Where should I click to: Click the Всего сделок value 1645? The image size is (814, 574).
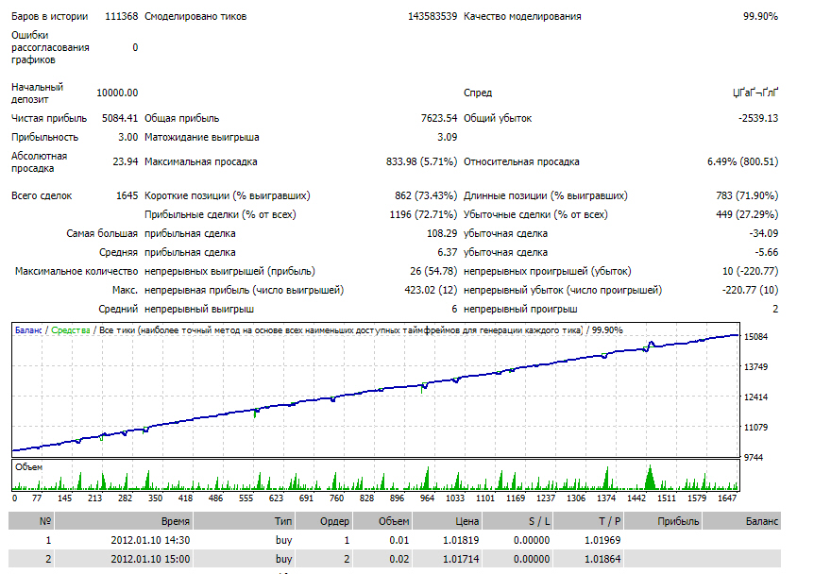coord(127,195)
